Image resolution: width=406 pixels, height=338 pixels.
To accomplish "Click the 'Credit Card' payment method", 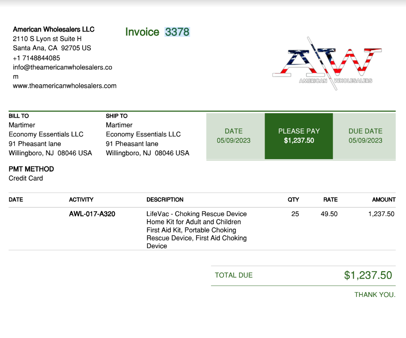I will [x=26, y=178].
